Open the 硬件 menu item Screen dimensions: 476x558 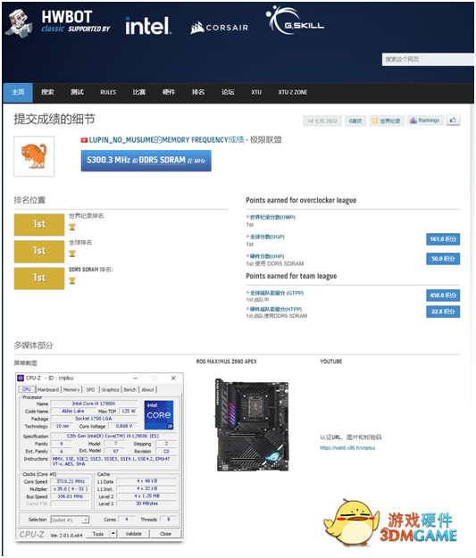pos(169,93)
